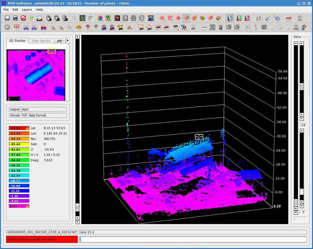Click the saipan_topo label button
313x249 pixels.
[x=38, y=109]
